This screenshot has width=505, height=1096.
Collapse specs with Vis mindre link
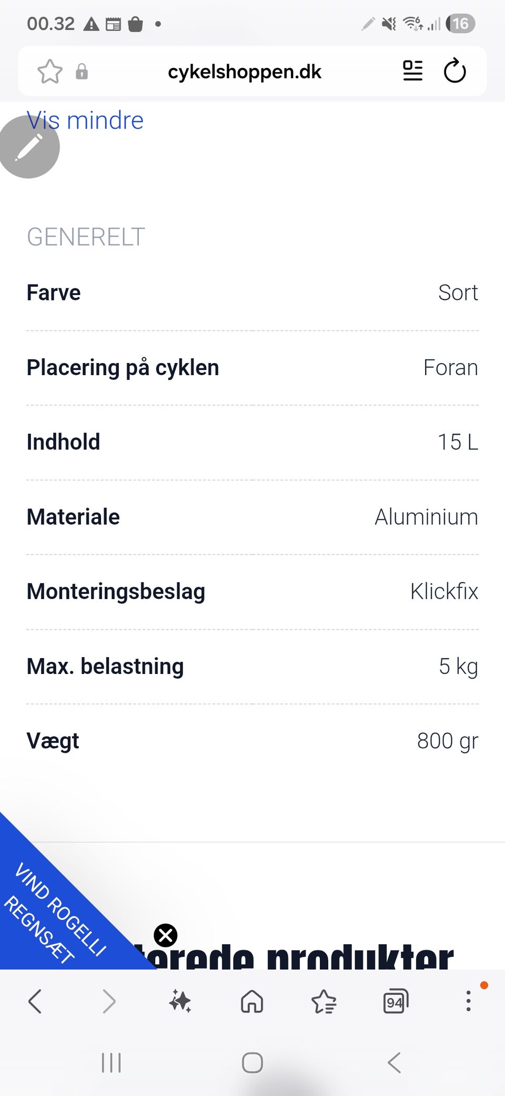pyautogui.click(x=85, y=121)
